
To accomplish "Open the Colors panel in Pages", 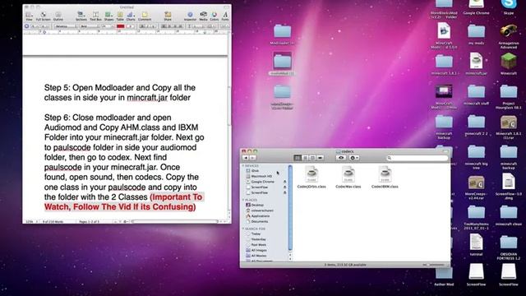I will point(215,16).
